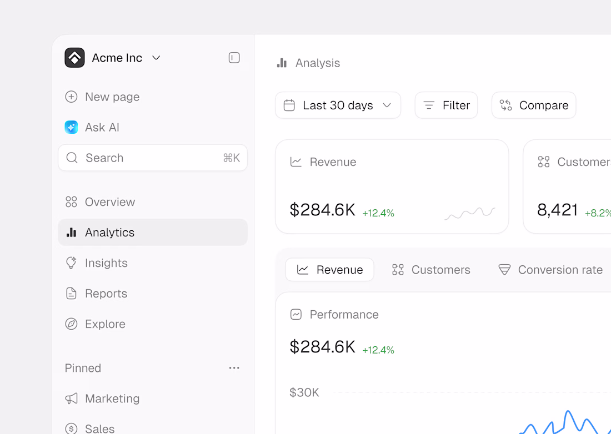
Task: Click the Compare arrows icon
Action: click(506, 105)
